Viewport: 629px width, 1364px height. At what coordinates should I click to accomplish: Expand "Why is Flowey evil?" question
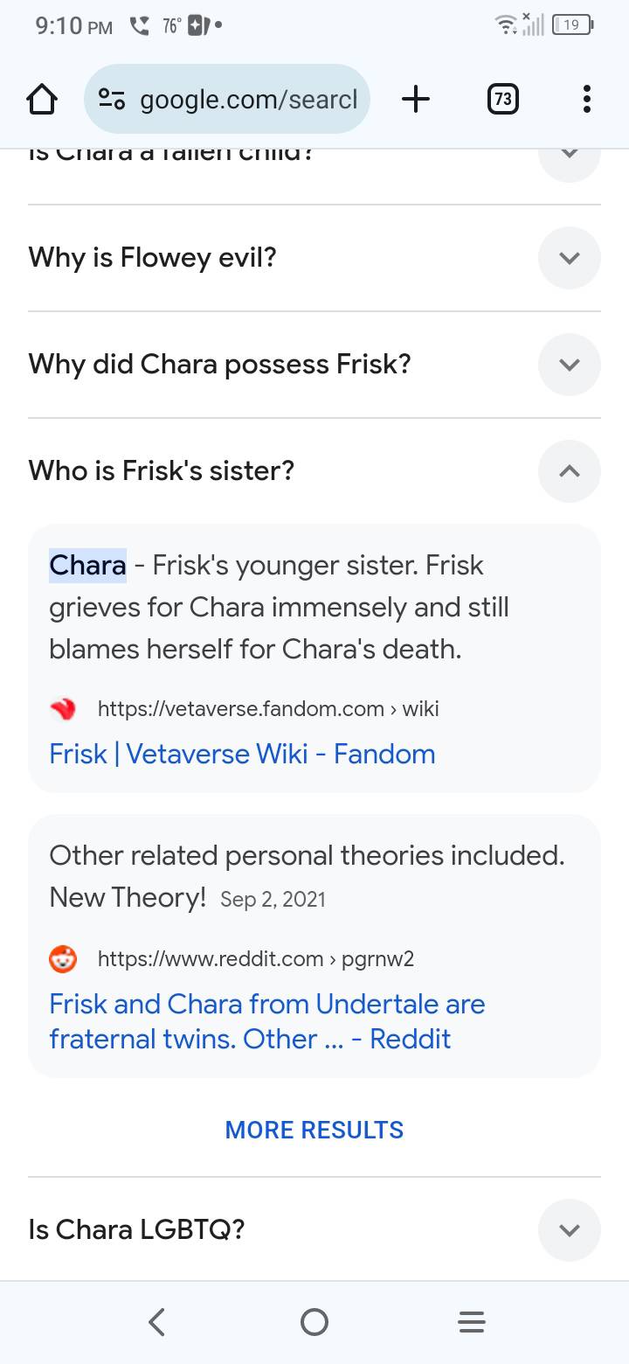(x=569, y=258)
